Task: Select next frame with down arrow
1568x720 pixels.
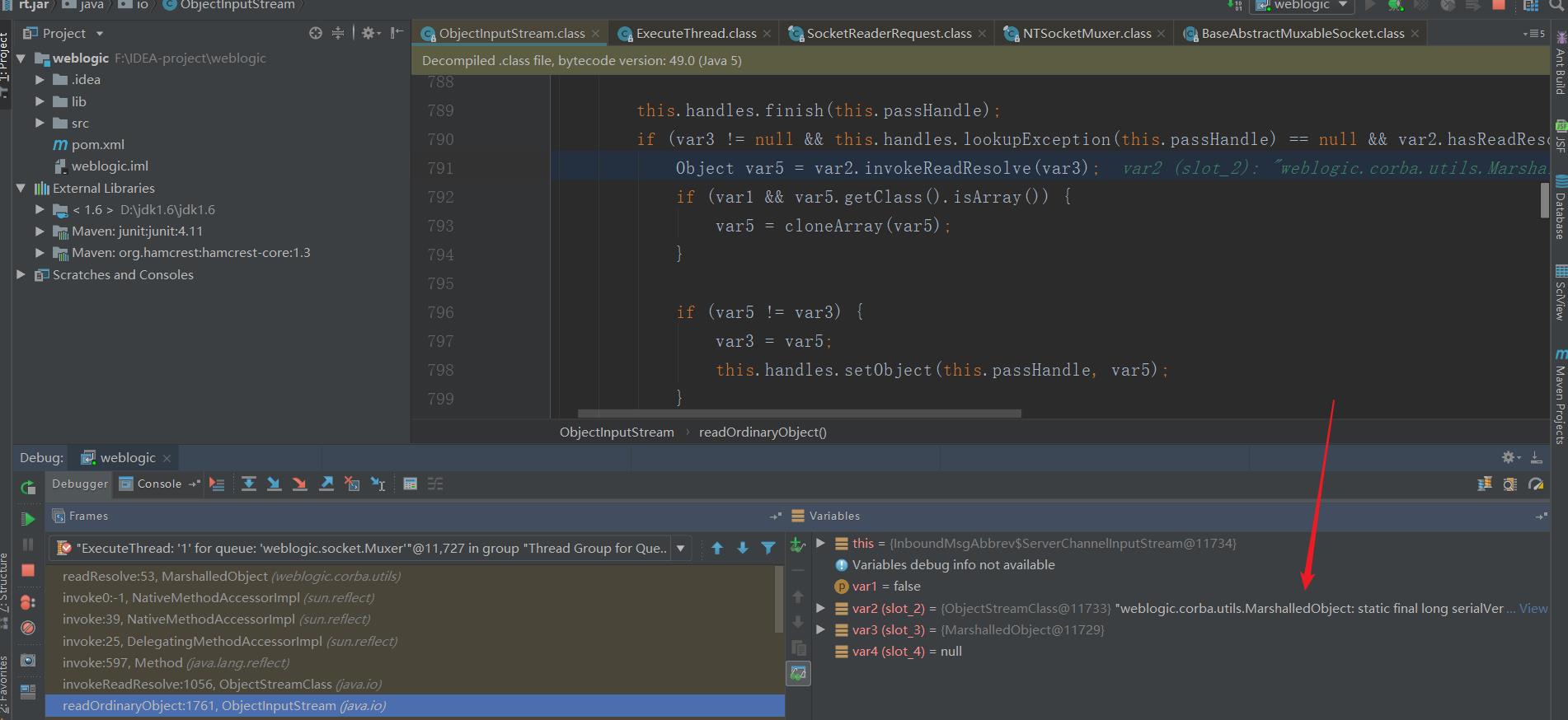Action: [743, 548]
